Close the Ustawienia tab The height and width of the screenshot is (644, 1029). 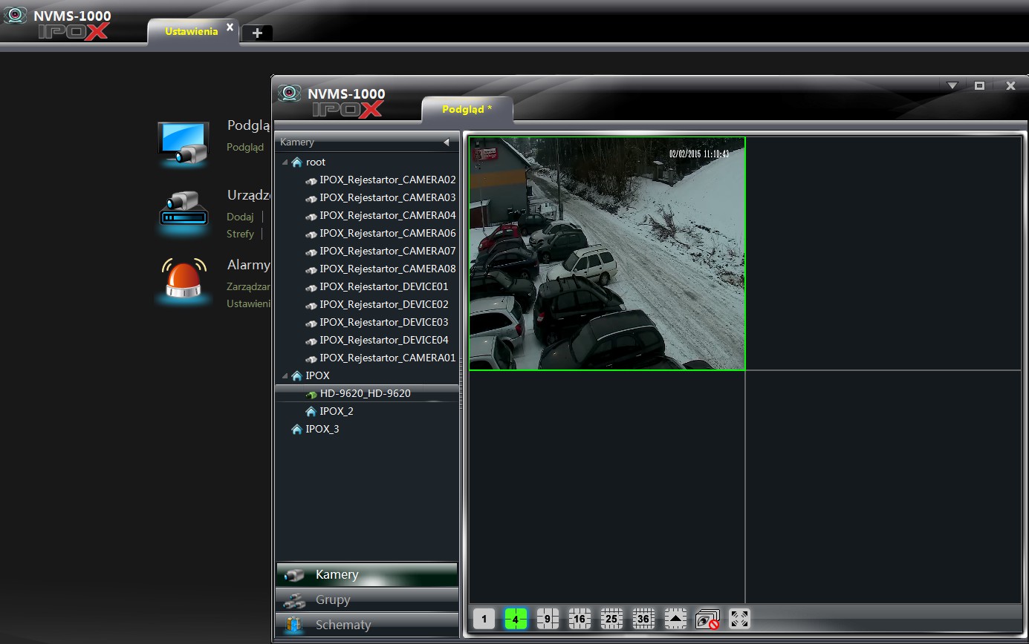(230, 27)
